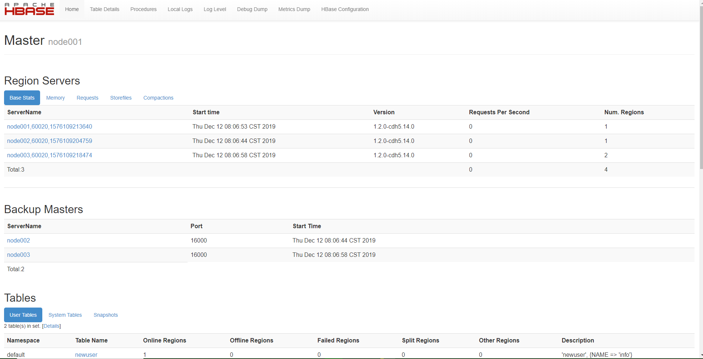Click the Table Name column header
The width and height of the screenshot is (703, 359).
(x=92, y=340)
